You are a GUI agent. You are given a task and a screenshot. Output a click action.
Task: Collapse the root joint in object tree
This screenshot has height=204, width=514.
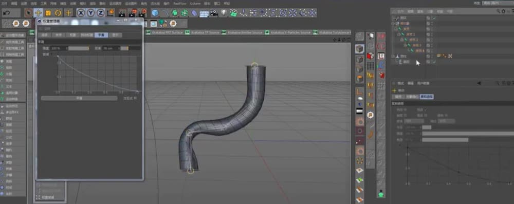[396, 29]
